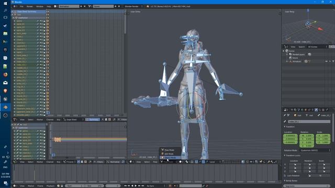Open the viewport shading selector
335x188 pixels.
pyautogui.click(x=181, y=162)
